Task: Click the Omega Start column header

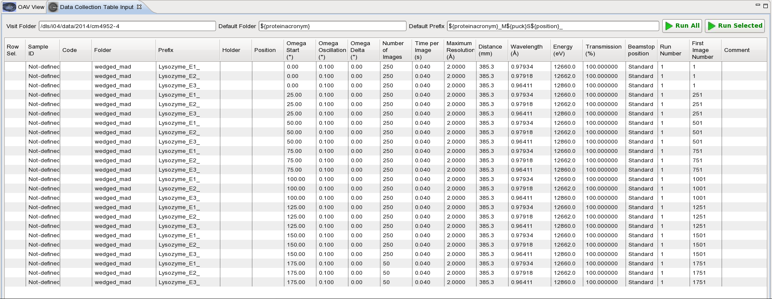Action: click(x=300, y=50)
